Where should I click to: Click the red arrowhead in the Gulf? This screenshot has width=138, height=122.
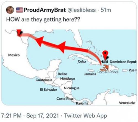[x=39, y=41]
